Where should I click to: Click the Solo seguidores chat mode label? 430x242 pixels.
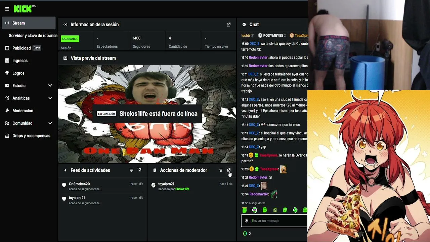(255, 203)
